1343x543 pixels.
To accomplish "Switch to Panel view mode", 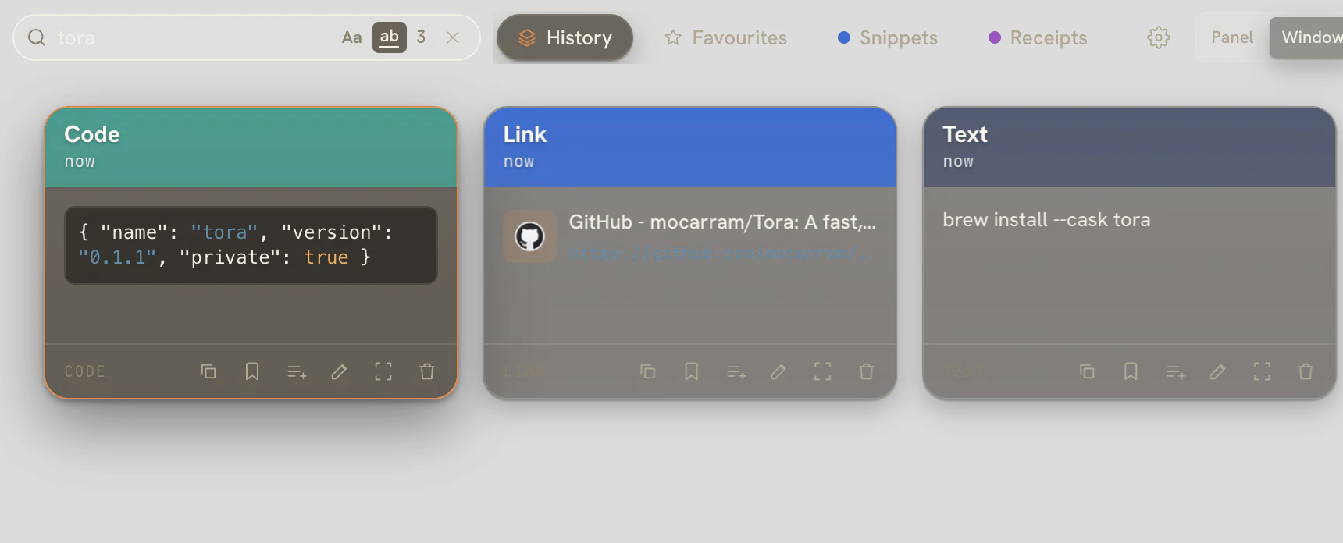I will pyautogui.click(x=1232, y=37).
